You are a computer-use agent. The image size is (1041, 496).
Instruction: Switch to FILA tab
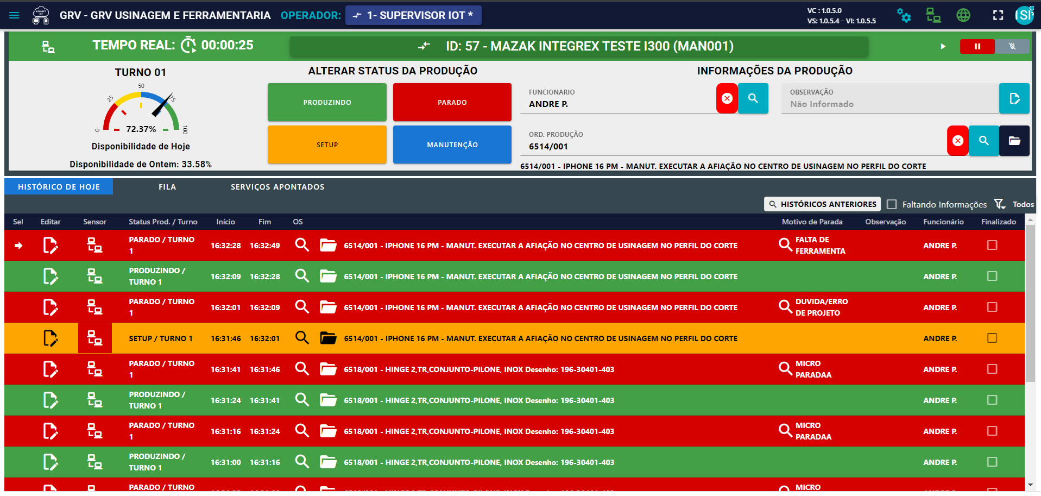167,187
